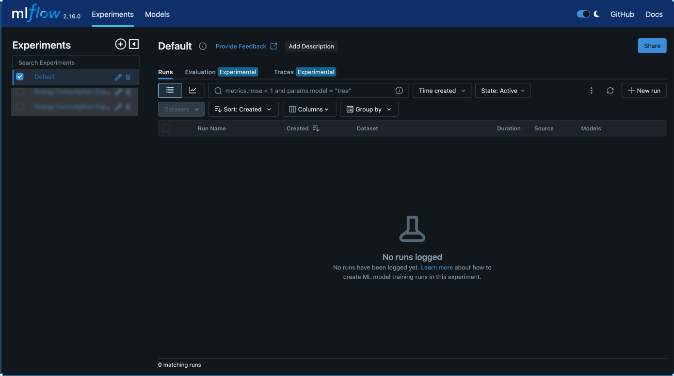Click the Search Experiments input field
Screen dimensions: 674x376
pyautogui.click(x=76, y=63)
